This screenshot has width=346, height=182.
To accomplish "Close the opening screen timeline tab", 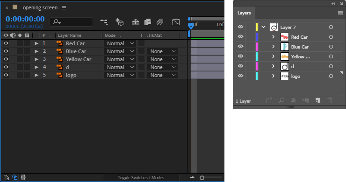I will (x=7, y=8).
